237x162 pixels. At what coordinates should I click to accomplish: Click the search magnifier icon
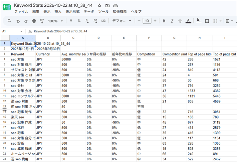(9, 21)
